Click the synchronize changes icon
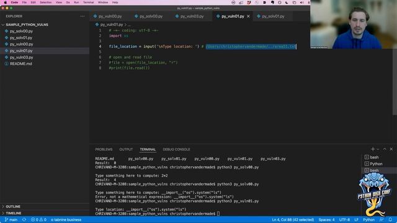Screen dimensions: 397x223 coord(24,220)
